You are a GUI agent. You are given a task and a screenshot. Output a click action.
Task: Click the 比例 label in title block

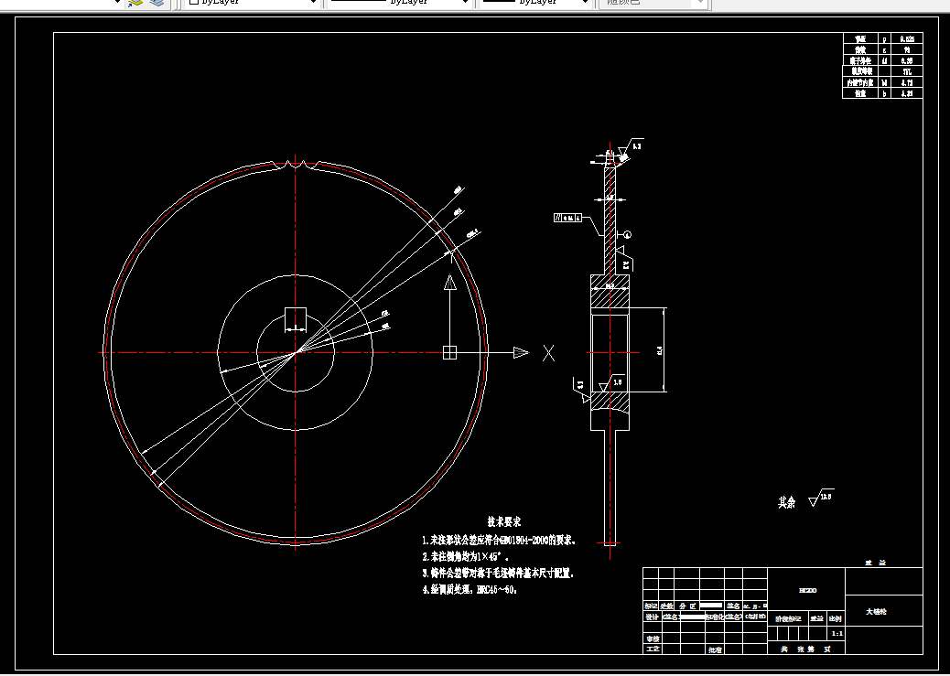836,619
